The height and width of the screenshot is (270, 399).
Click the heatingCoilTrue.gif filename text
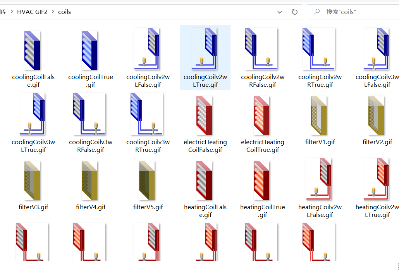click(263, 211)
